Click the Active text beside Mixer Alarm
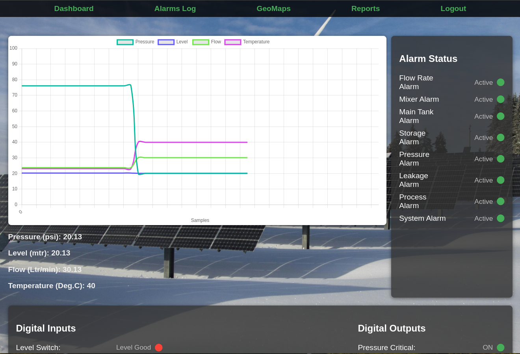The height and width of the screenshot is (354, 520). pos(483,99)
